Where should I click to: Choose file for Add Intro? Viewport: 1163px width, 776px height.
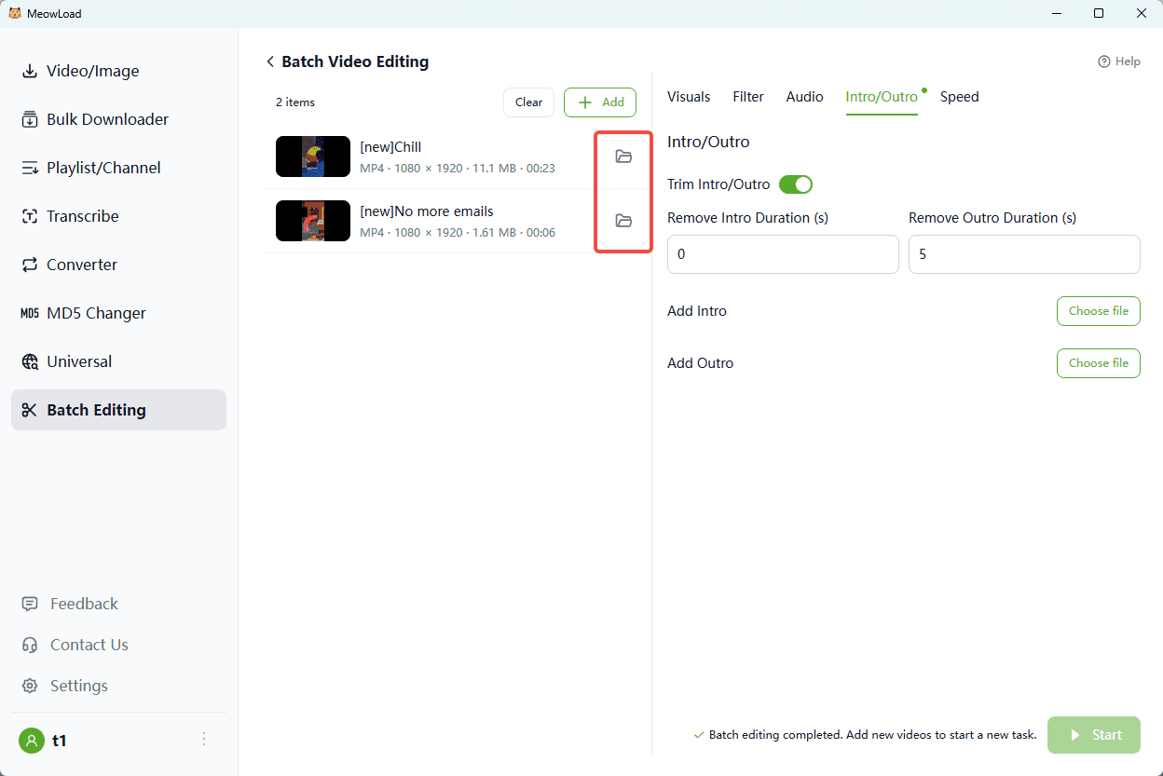tap(1098, 311)
